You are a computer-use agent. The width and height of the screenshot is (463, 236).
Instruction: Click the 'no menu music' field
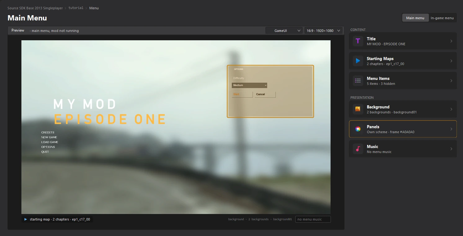pyautogui.click(x=313, y=219)
